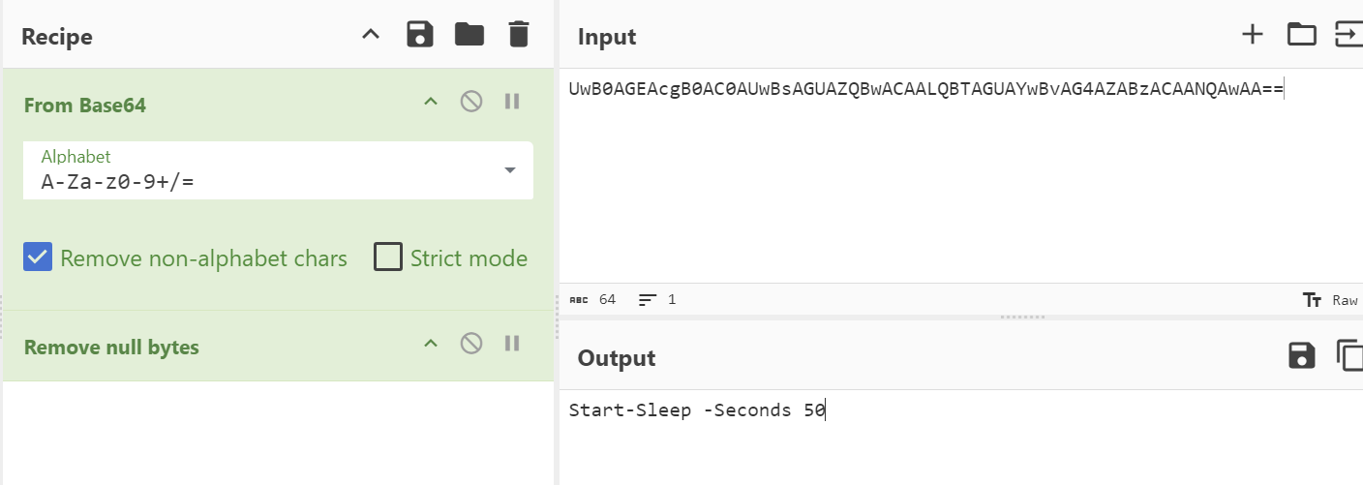The height and width of the screenshot is (485, 1363).
Task: Enable the Strict mode checkbox
Action: [388, 258]
